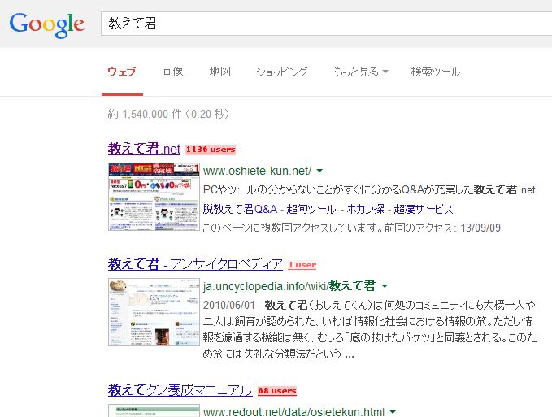This screenshot has width=552, height=417.
Task: Open 検索ツール options
Action: 436,72
